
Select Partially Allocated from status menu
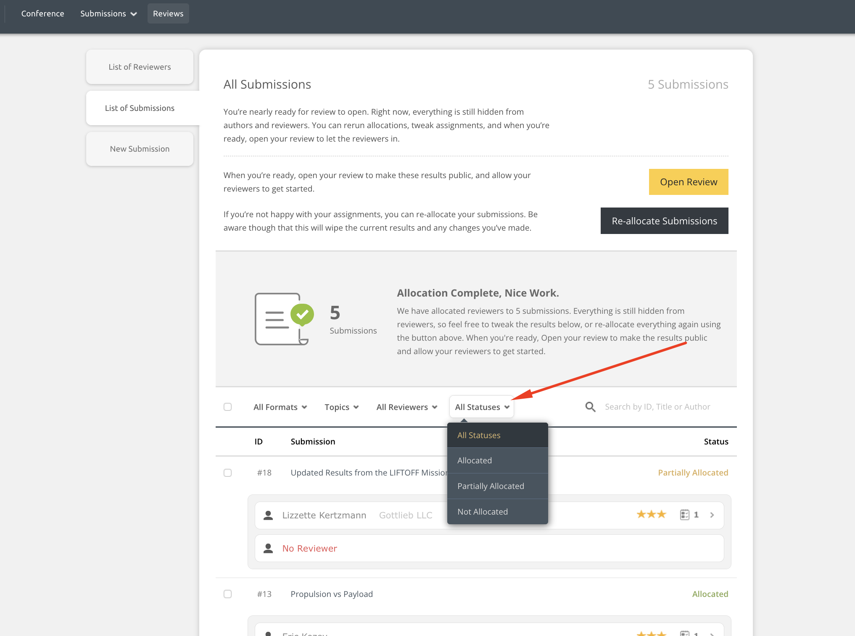coord(491,486)
